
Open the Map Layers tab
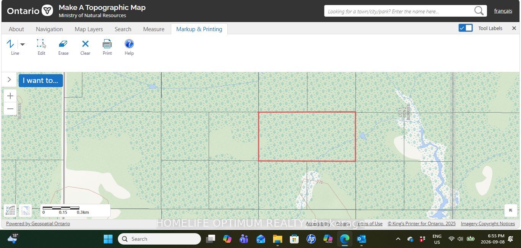click(x=89, y=29)
